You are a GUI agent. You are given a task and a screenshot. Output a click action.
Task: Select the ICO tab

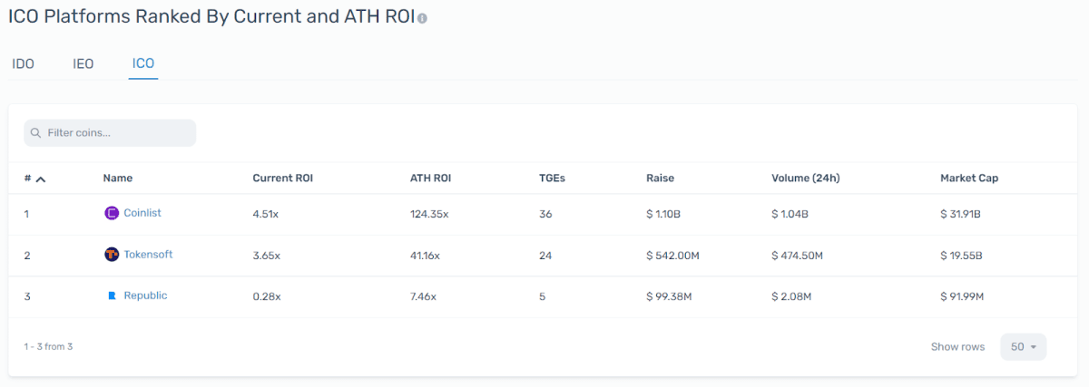click(143, 63)
